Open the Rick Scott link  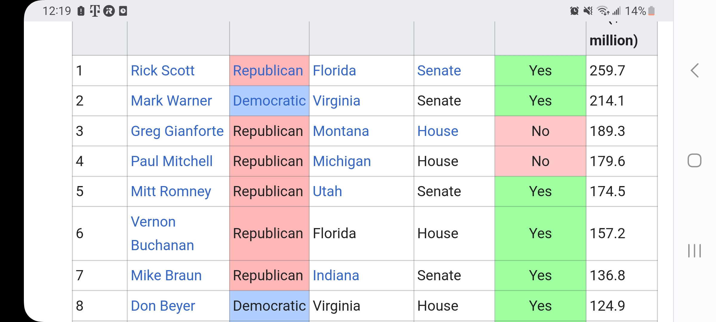coord(163,71)
